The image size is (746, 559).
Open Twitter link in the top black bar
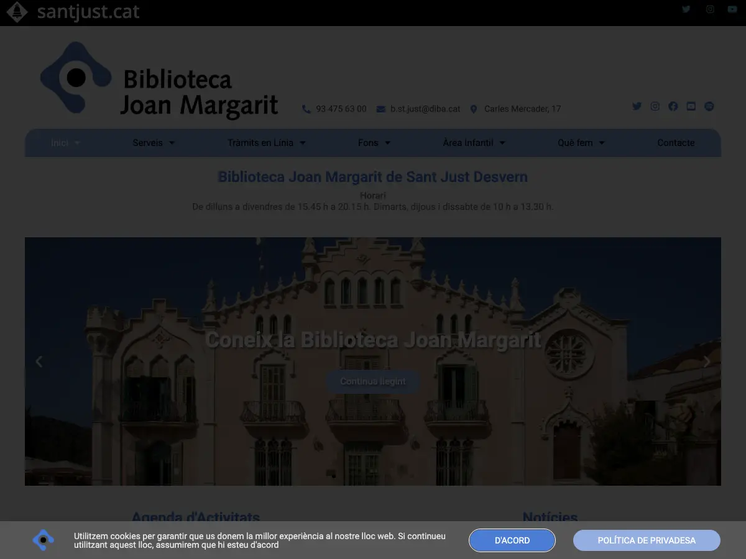pos(686,9)
